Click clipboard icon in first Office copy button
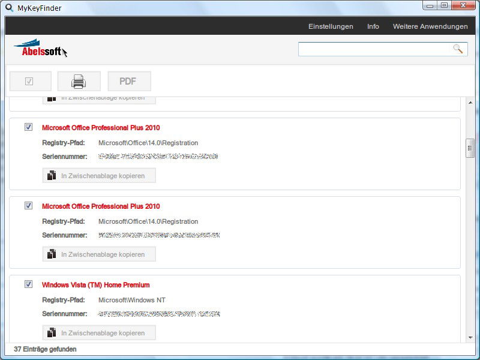Screen dimensions: 480x360 (x=52, y=175)
